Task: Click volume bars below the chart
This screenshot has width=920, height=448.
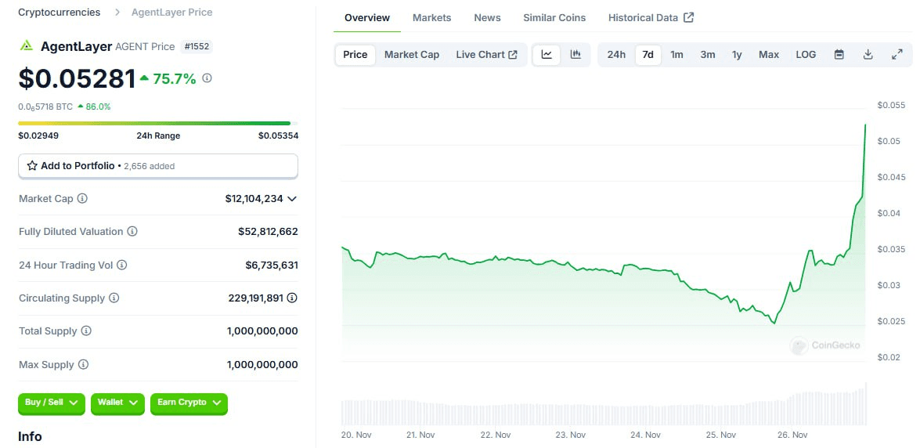Action: 604,404
